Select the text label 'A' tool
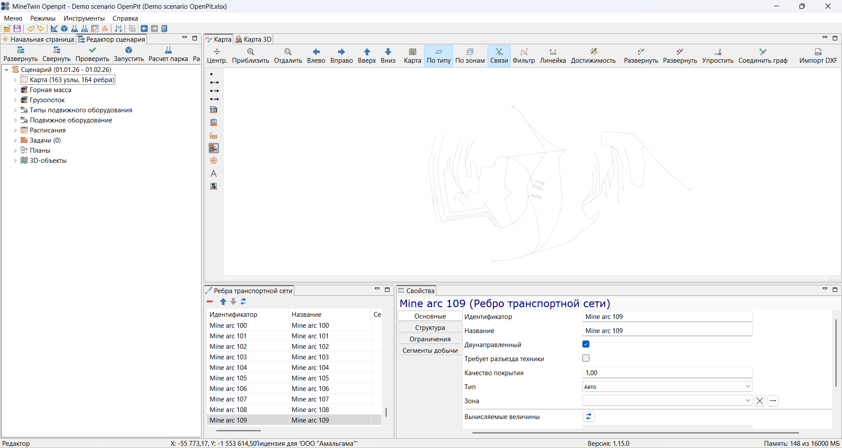The height and width of the screenshot is (448, 842). point(214,173)
